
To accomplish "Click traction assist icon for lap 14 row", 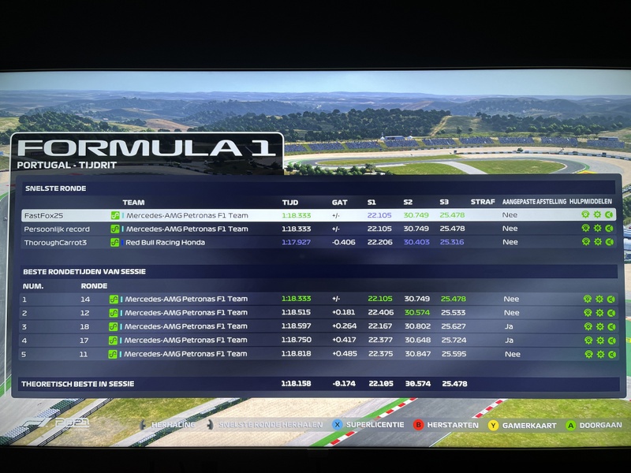I will 588,299.
